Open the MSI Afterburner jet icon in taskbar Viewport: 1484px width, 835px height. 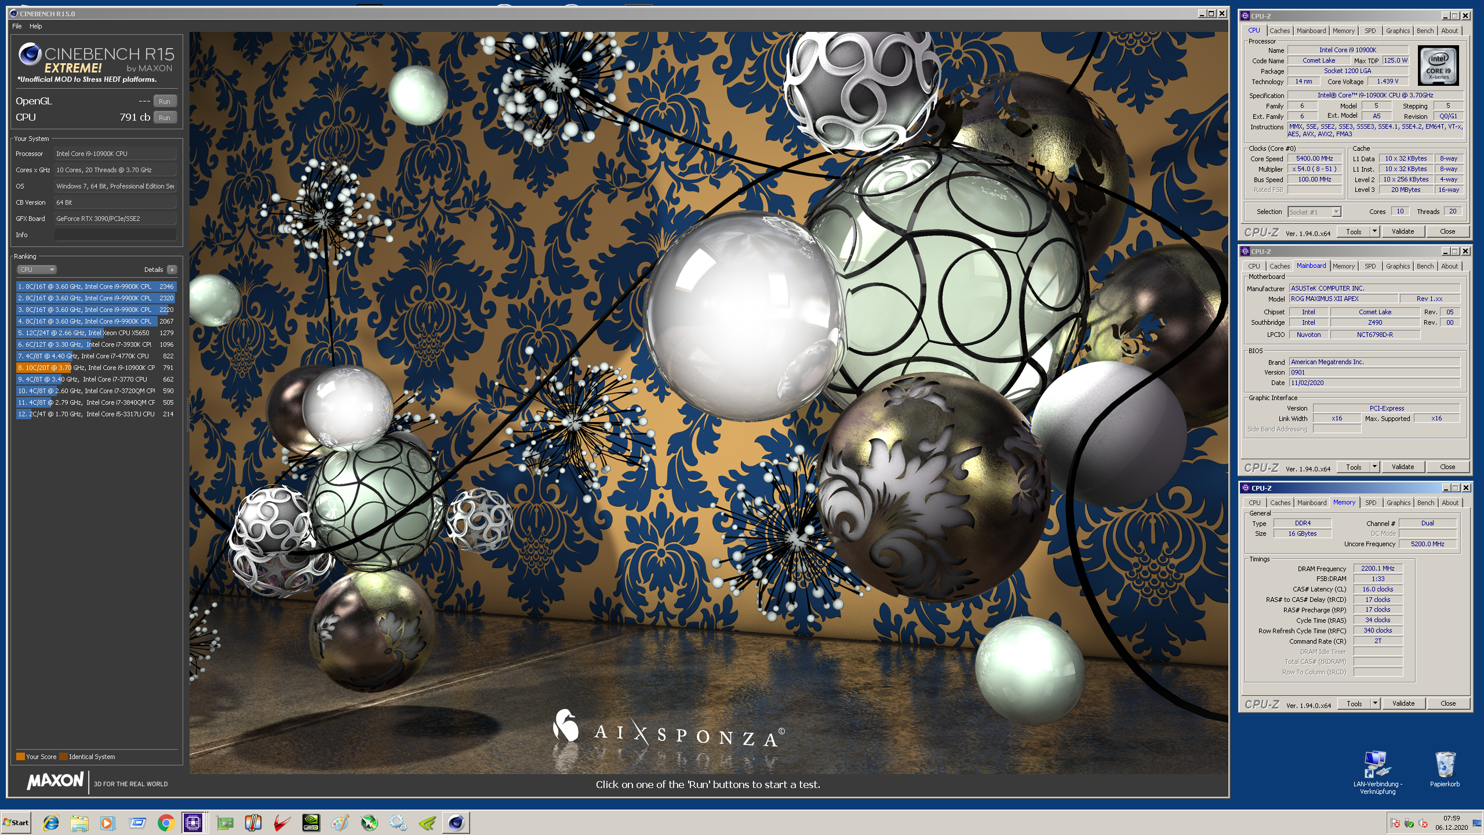(x=369, y=822)
